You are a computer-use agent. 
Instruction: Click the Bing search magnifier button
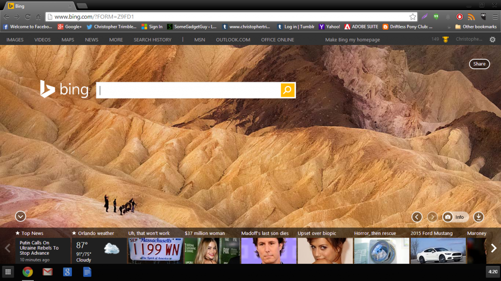288,90
